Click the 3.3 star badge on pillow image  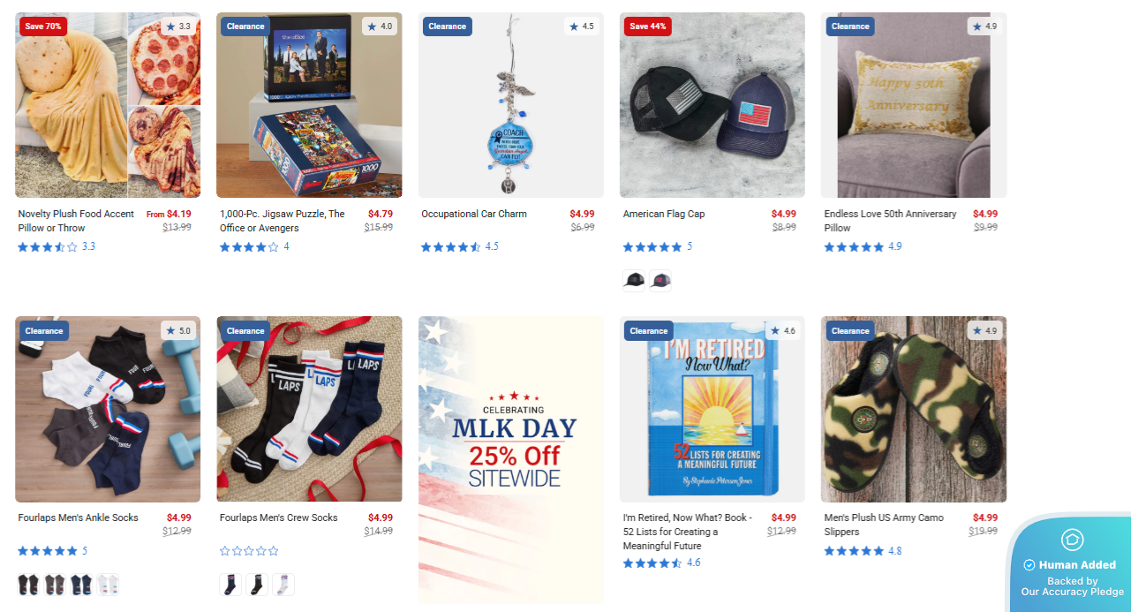pyautogui.click(x=177, y=26)
